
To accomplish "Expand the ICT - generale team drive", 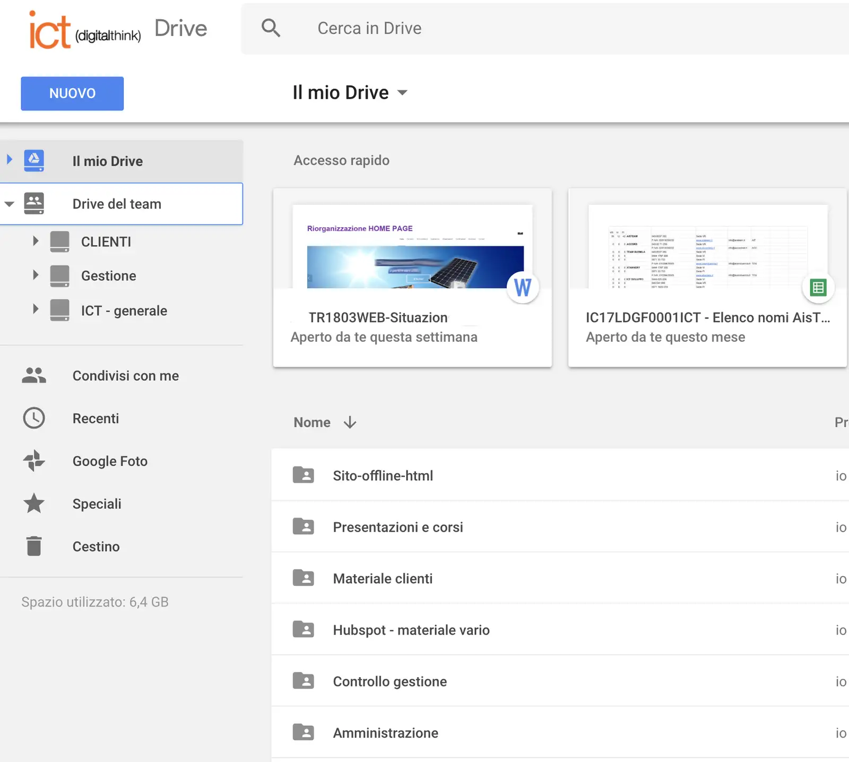I will click(x=36, y=309).
